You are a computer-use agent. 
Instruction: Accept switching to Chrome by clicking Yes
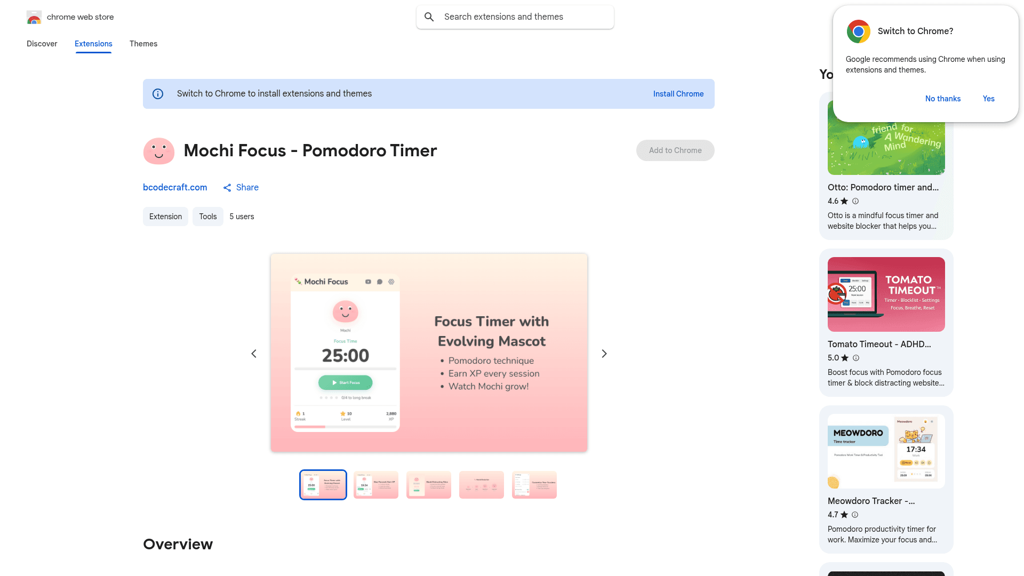point(988,99)
